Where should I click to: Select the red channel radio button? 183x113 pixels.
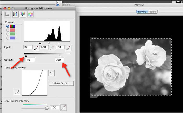coord(8,30)
